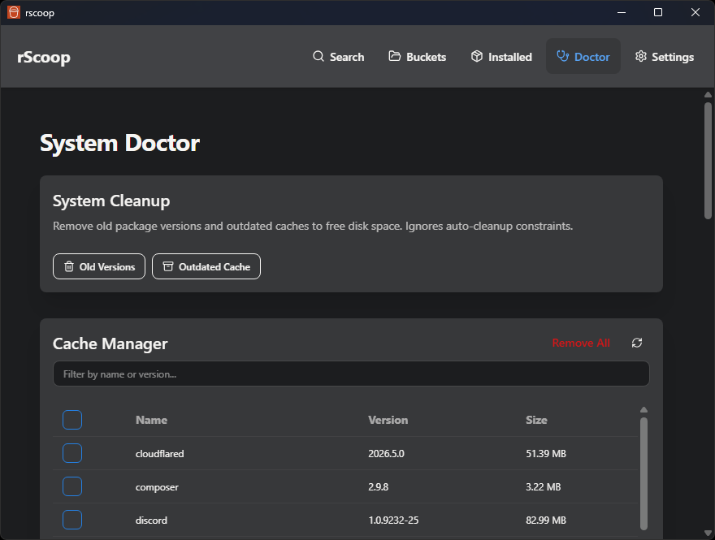Click the Cache Manager heading
Viewport: 715px width, 540px height.
pyautogui.click(x=110, y=343)
